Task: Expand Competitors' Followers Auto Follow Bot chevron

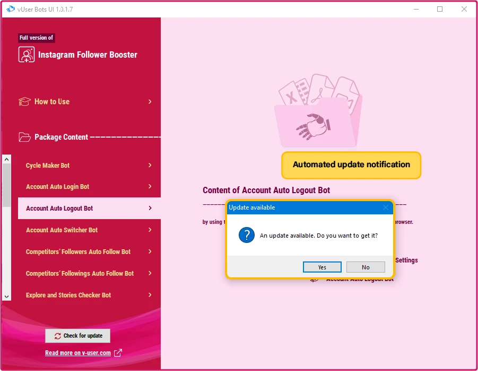Action: [150, 251]
